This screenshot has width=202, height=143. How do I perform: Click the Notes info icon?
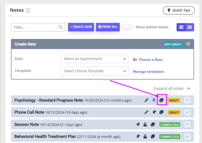click(28, 11)
